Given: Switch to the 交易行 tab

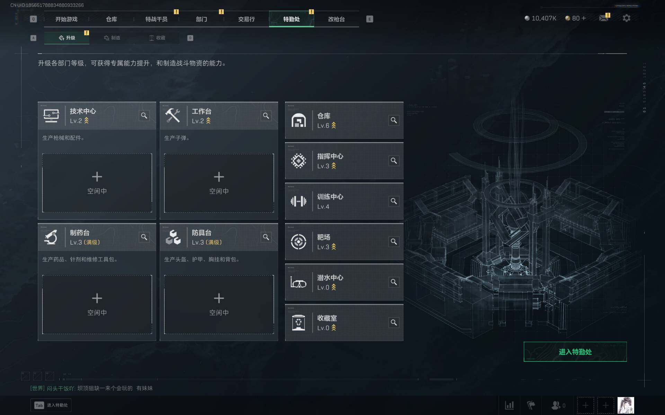Looking at the screenshot, I should pyautogui.click(x=246, y=19).
